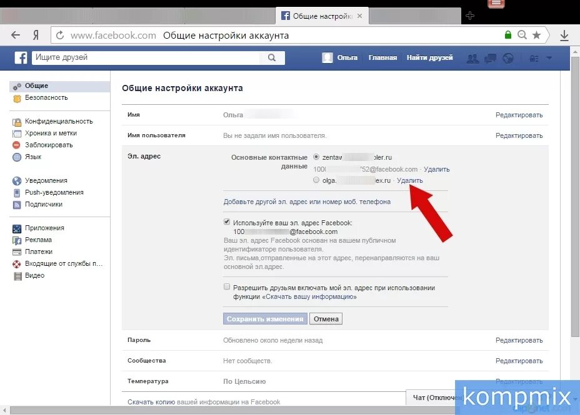This screenshot has width=580, height=415.
Task: Click Удалить next to olga email
Action: click(x=409, y=180)
